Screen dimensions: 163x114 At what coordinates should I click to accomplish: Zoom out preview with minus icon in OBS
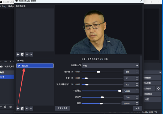tap(1, 61)
